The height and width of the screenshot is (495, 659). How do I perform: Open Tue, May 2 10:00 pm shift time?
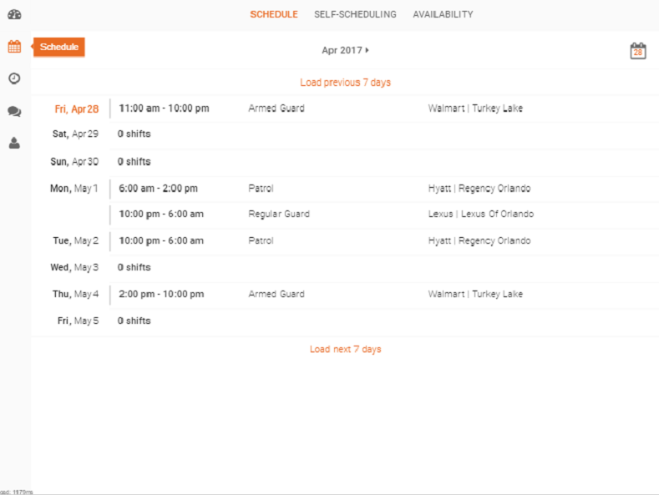click(x=161, y=240)
